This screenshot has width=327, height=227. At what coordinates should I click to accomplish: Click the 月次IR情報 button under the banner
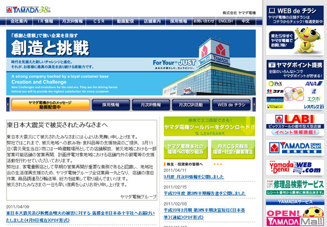[151, 105]
